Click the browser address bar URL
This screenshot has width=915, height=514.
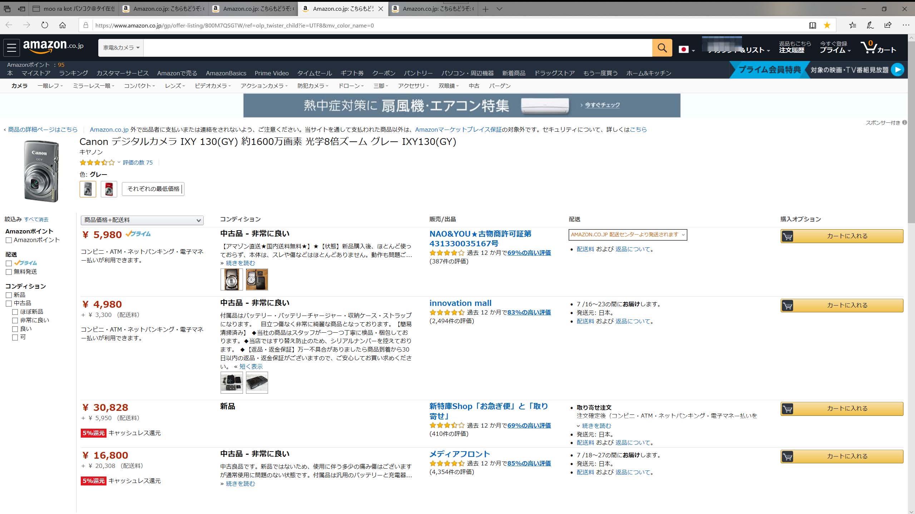pos(234,25)
